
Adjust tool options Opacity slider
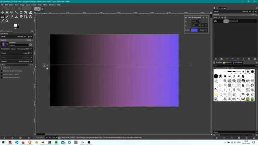click(17, 40)
